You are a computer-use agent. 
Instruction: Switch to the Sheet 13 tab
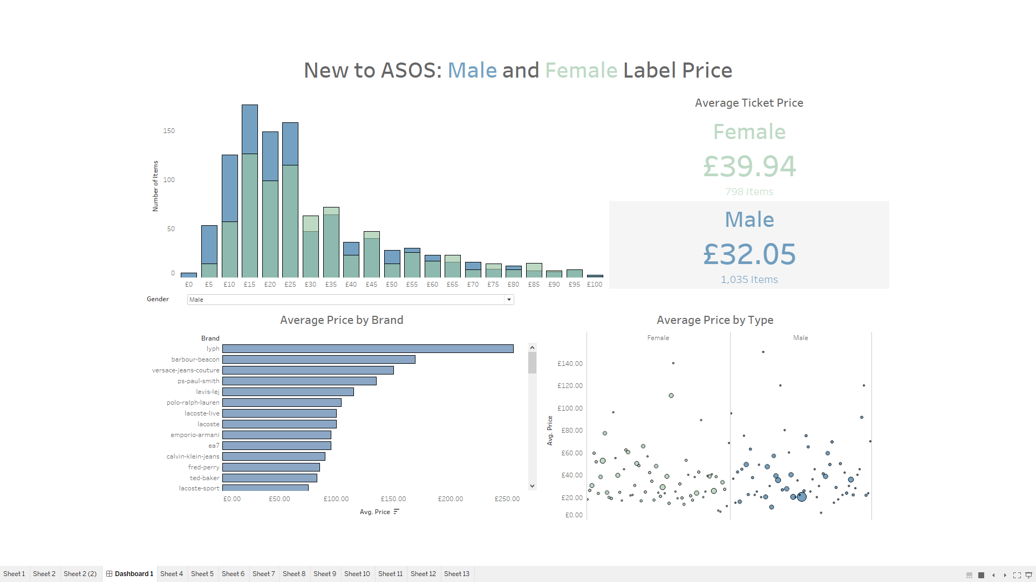[x=456, y=573]
